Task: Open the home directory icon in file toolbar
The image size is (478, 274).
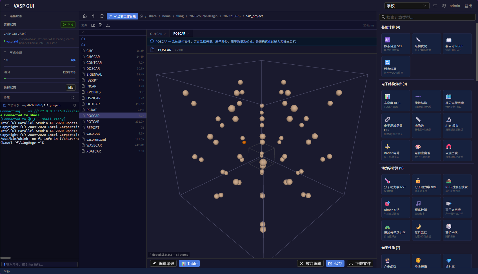Action: pyautogui.click(x=85, y=16)
